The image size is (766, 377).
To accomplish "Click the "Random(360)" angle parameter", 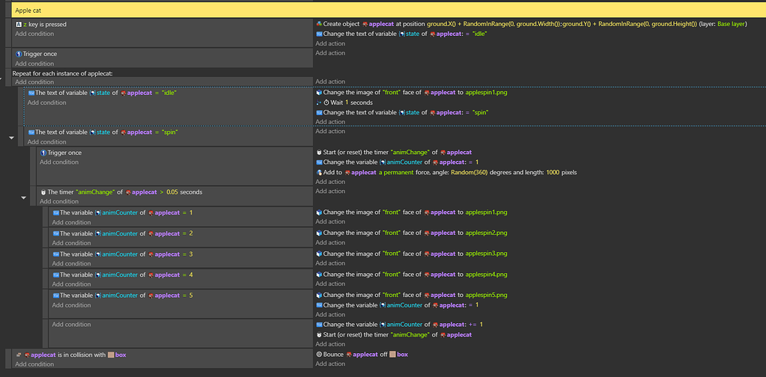I will [467, 172].
